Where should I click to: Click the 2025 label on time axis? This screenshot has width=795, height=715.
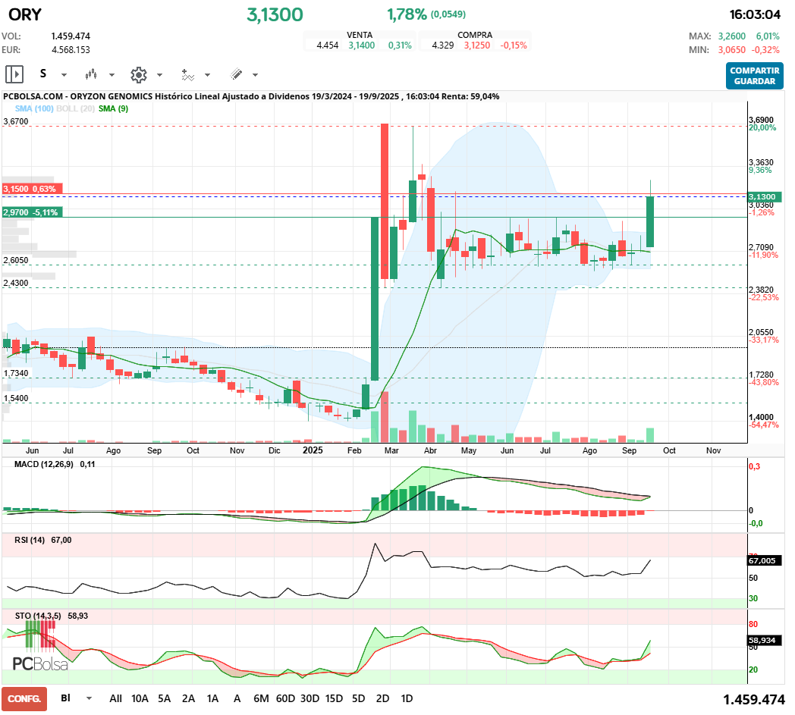(x=313, y=450)
